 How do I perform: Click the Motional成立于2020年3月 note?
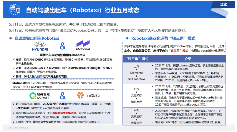[x=62, y=85]
